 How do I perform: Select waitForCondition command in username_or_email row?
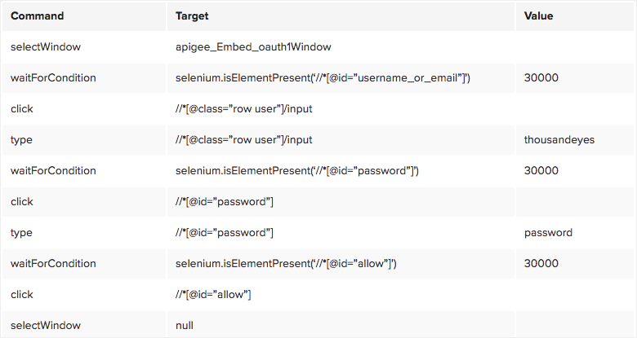[53, 78]
